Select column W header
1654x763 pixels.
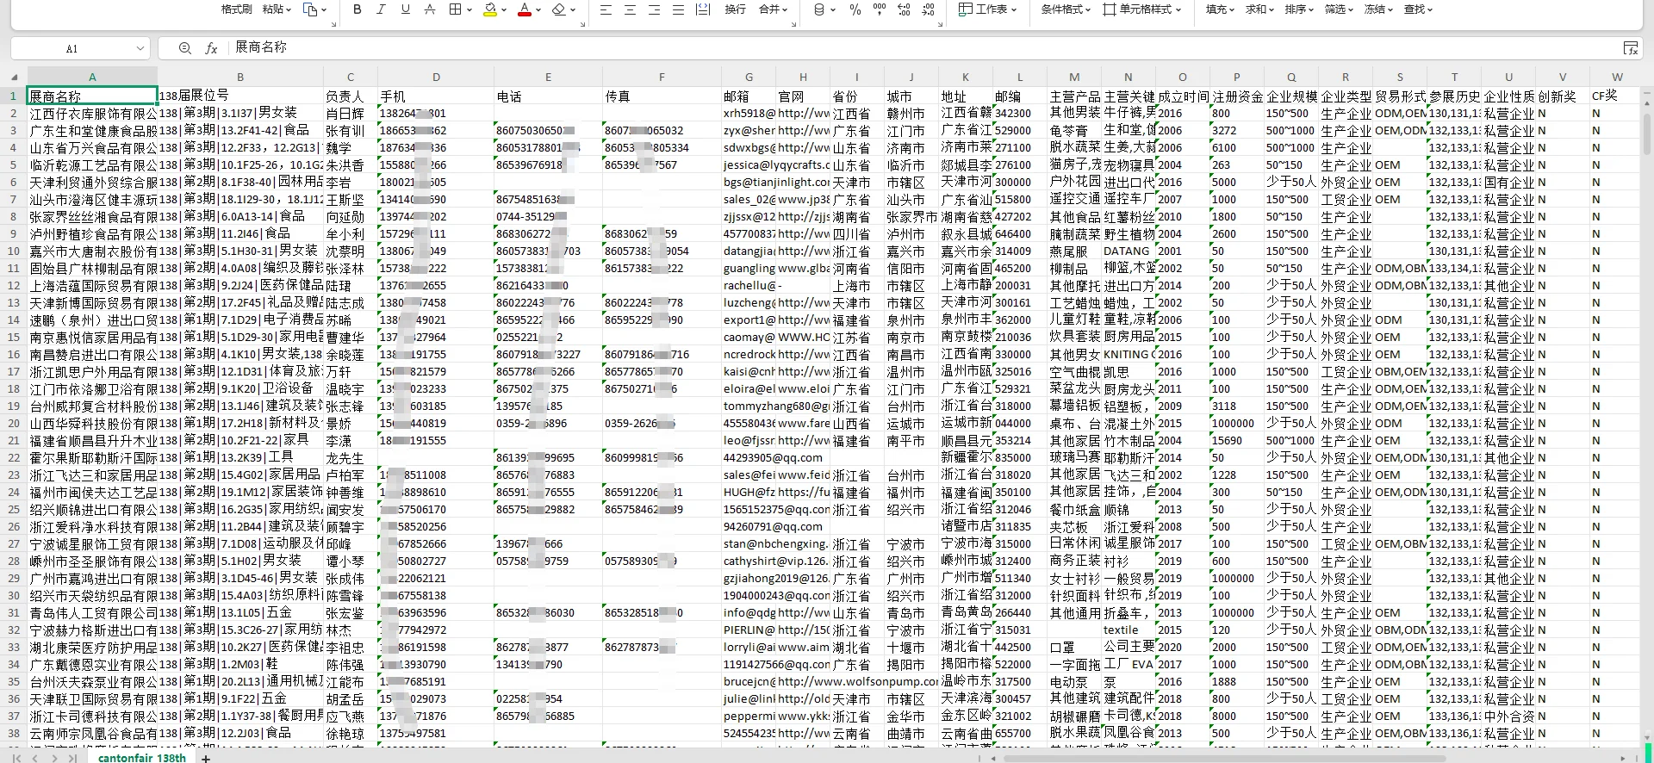coord(1617,77)
